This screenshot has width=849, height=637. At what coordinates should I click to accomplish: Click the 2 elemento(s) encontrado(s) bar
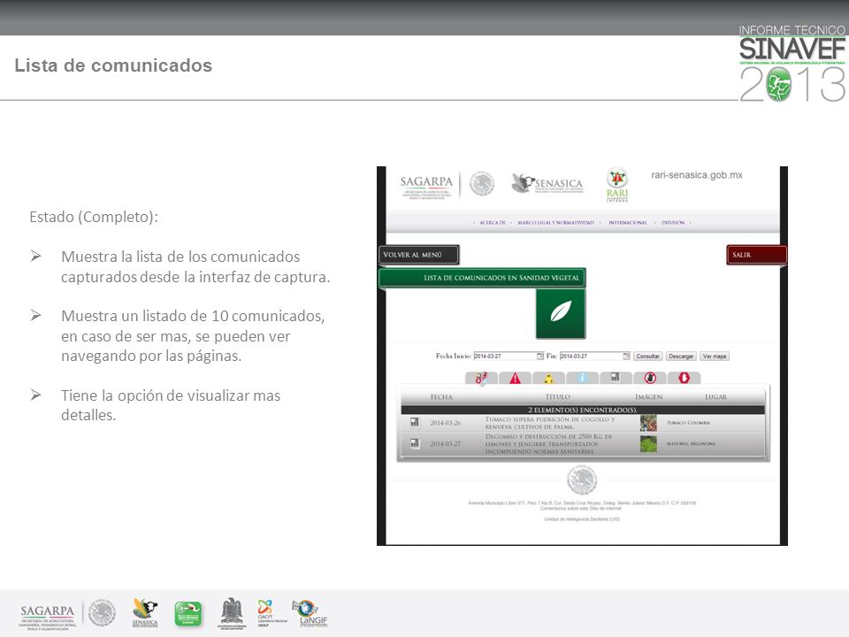583,410
